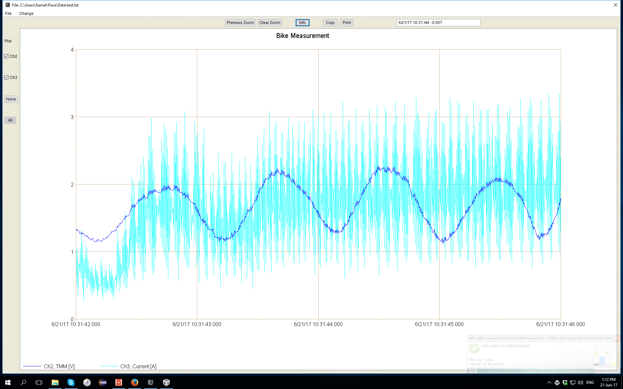Uncheck the Ch2 plot checkbox
Image resolution: width=623 pixels, height=389 pixels.
pyautogui.click(x=6, y=56)
